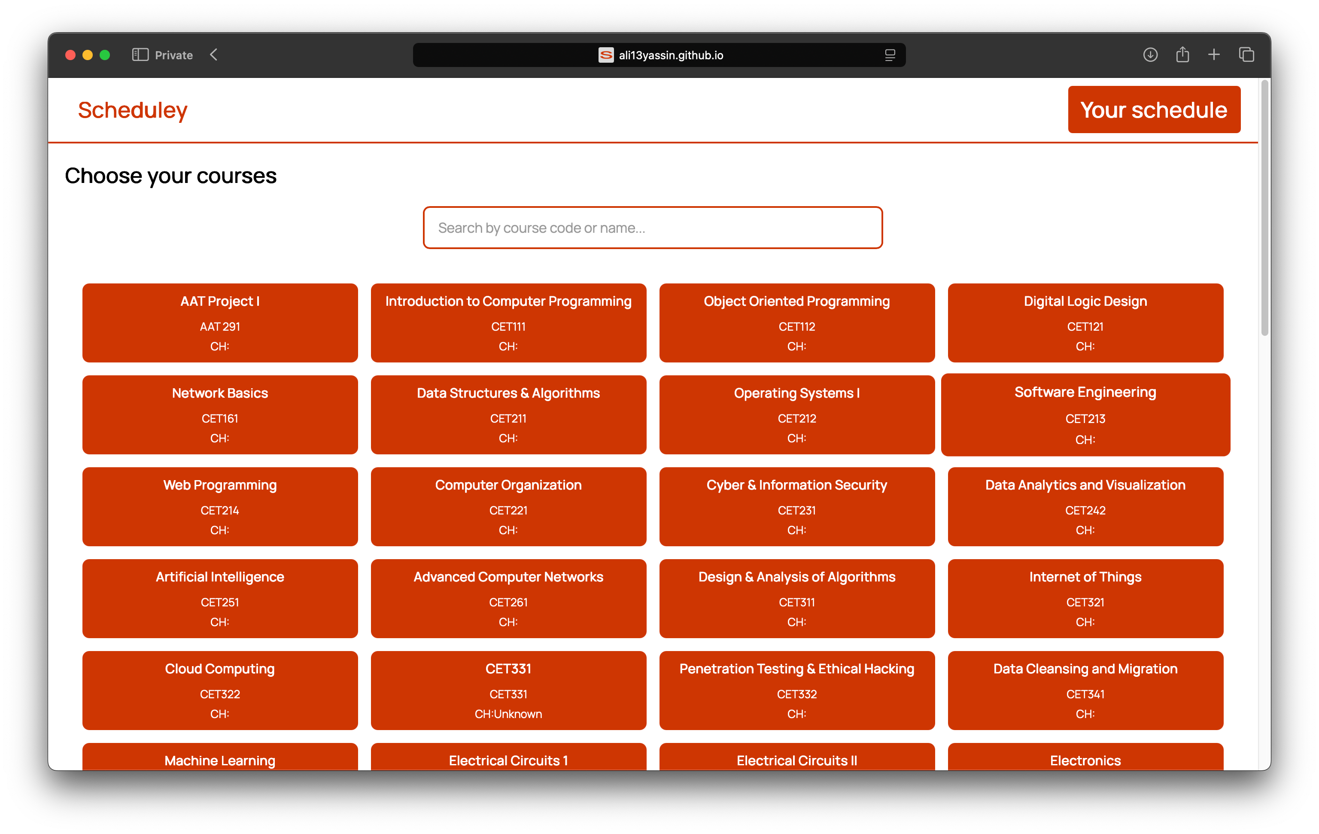Show tab overview icon
This screenshot has height=834, width=1319.
[1246, 55]
